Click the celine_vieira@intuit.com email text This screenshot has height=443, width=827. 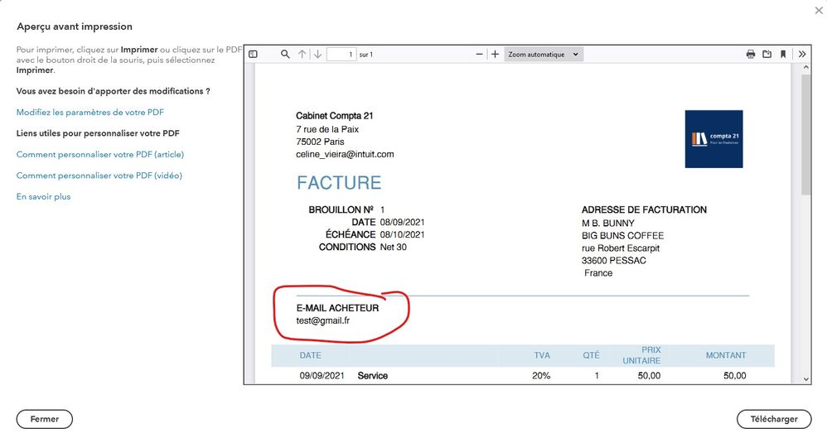coord(345,154)
